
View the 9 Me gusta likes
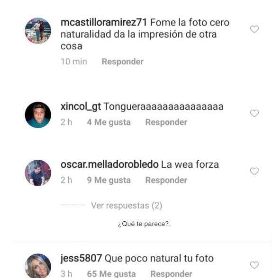pyautogui.click(x=109, y=180)
